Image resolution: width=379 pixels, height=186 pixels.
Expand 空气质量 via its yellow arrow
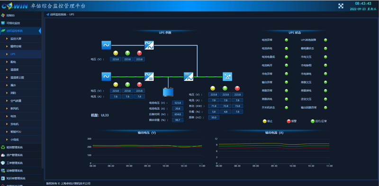[7, 101]
